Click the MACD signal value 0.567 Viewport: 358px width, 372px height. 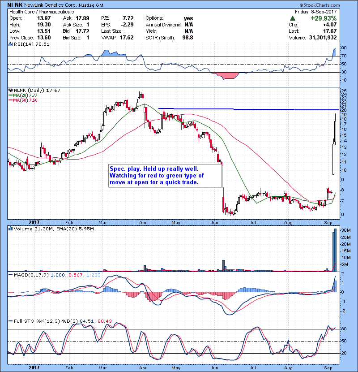coord(76,275)
